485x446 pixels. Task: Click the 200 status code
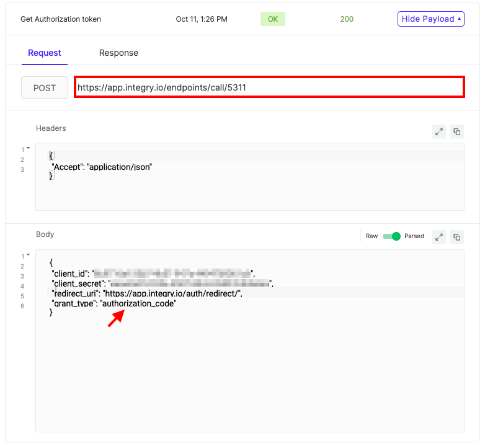tap(347, 19)
